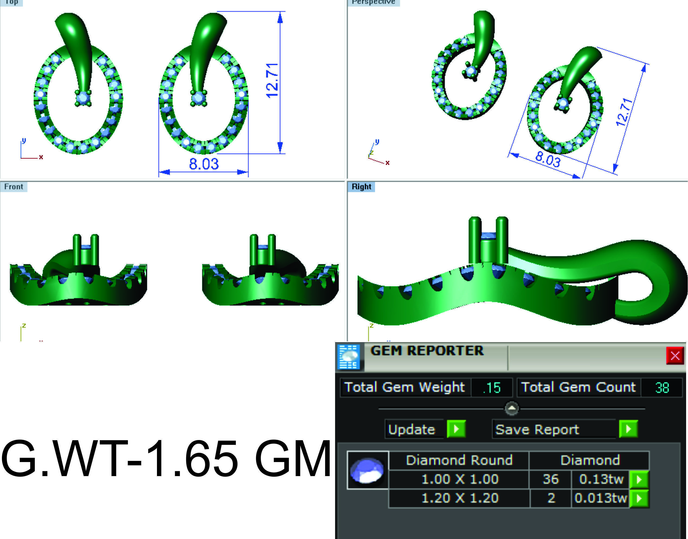Image resolution: width=688 pixels, height=539 pixels.
Task: Click the Total Gem Count value field
Action: tap(661, 387)
